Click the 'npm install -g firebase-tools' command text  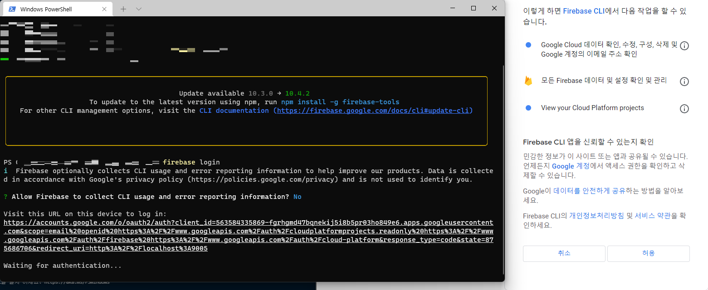(340, 102)
